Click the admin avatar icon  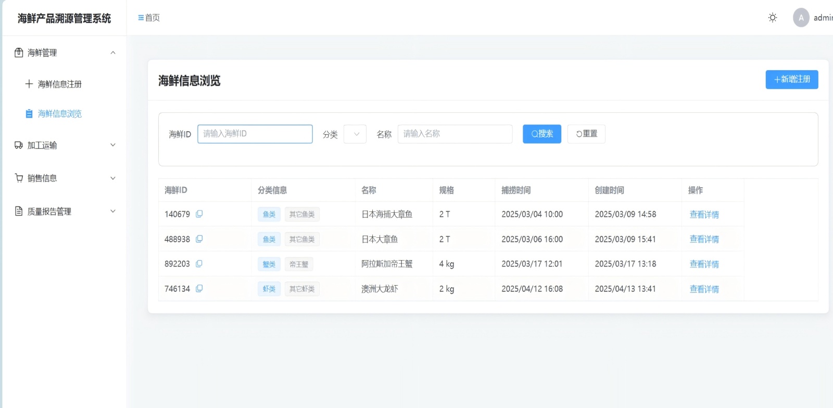point(801,18)
